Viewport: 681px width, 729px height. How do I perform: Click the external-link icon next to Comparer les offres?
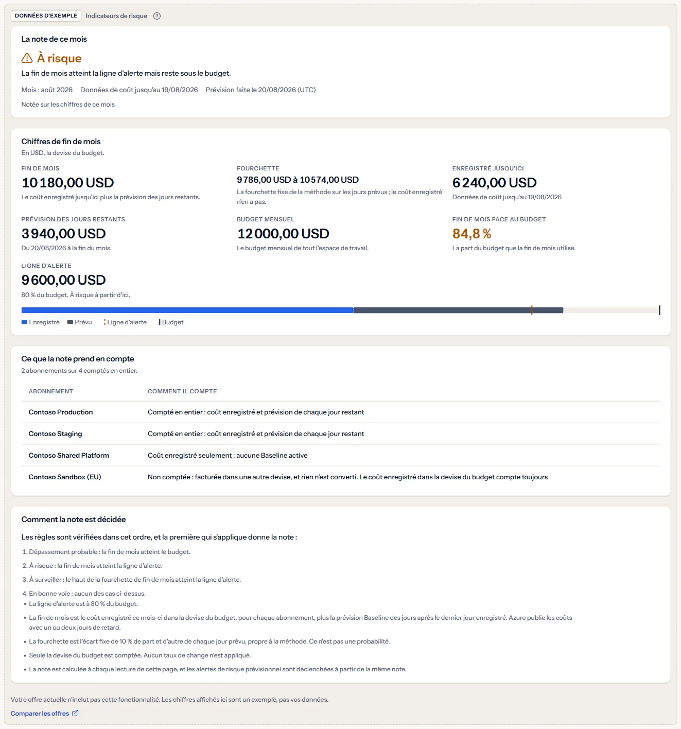(75, 713)
